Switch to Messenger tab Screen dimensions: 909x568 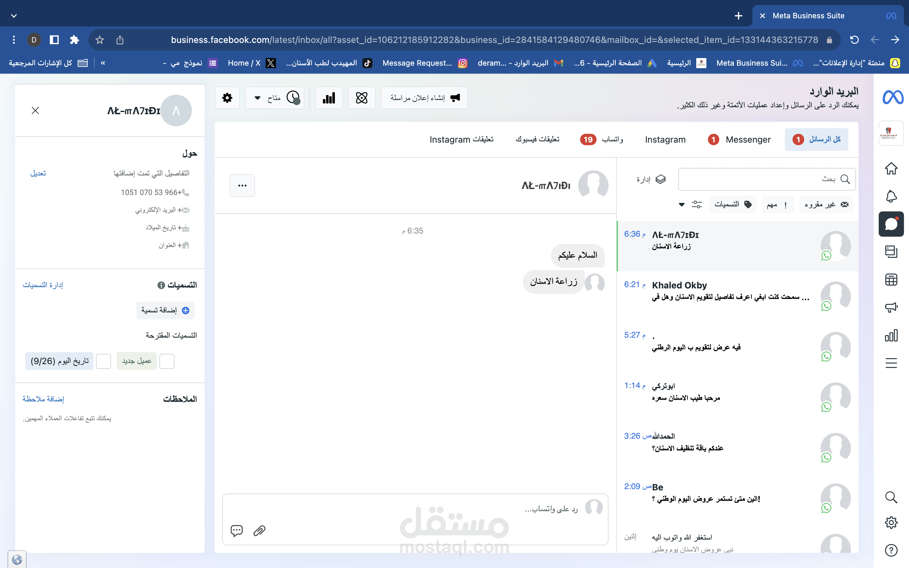click(x=739, y=139)
